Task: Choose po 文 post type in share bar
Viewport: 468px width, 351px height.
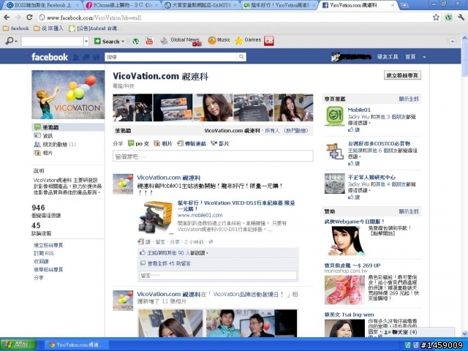Action: point(138,143)
